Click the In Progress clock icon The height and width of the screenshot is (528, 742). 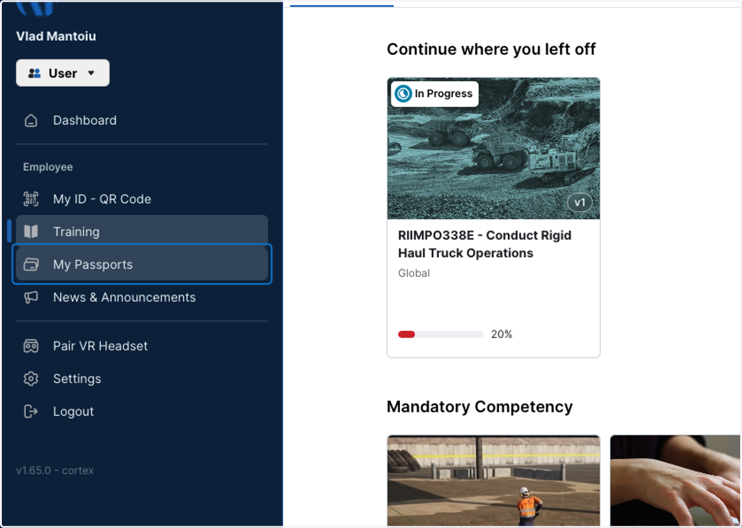(x=403, y=94)
